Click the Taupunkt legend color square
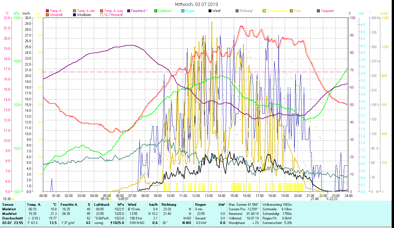 [318, 11]
